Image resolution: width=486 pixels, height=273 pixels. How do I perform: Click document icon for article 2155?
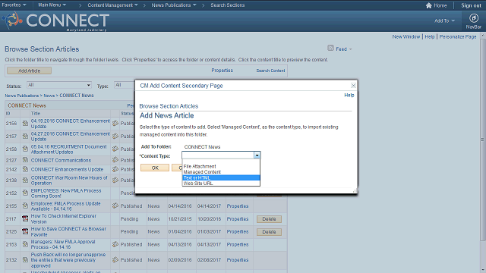(25, 206)
